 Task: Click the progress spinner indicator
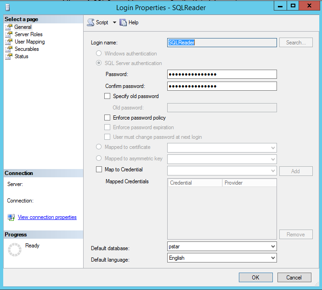[15, 250]
